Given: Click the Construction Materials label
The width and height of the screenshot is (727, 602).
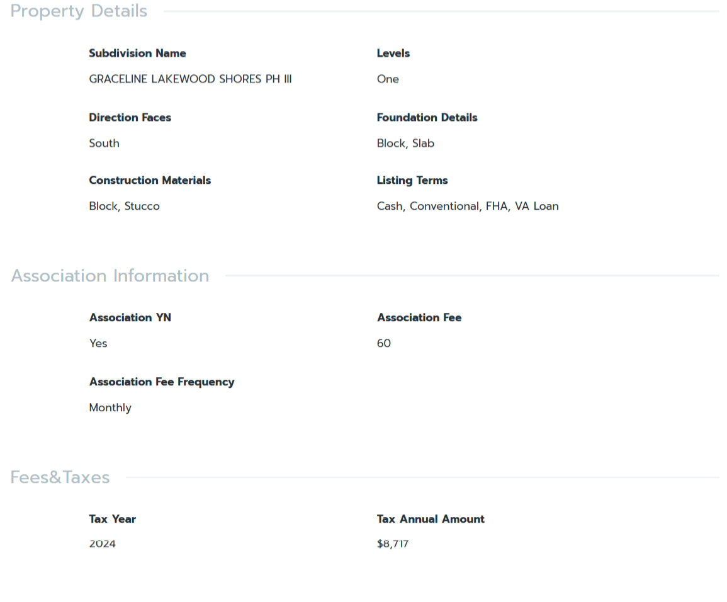Looking at the screenshot, I should point(150,181).
